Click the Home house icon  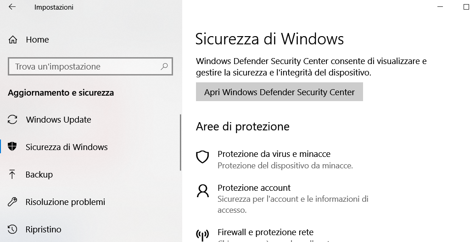click(x=12, y=40)
